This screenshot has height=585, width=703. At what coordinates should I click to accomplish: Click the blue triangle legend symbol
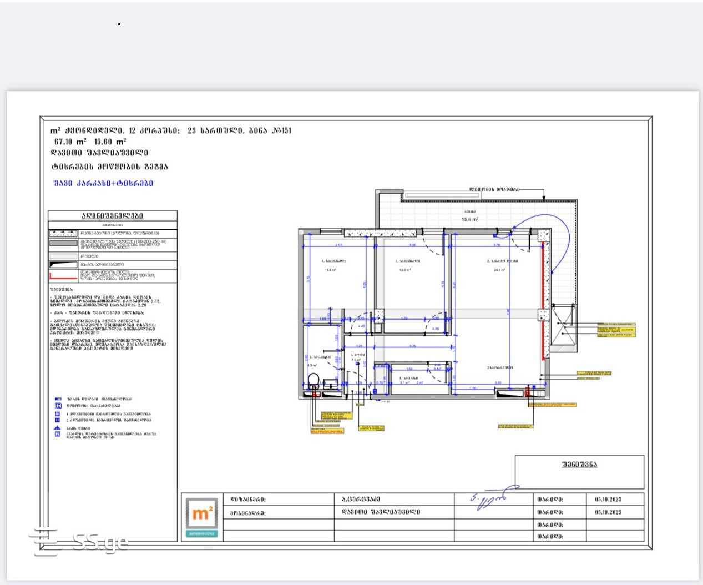tap(57, 428)
